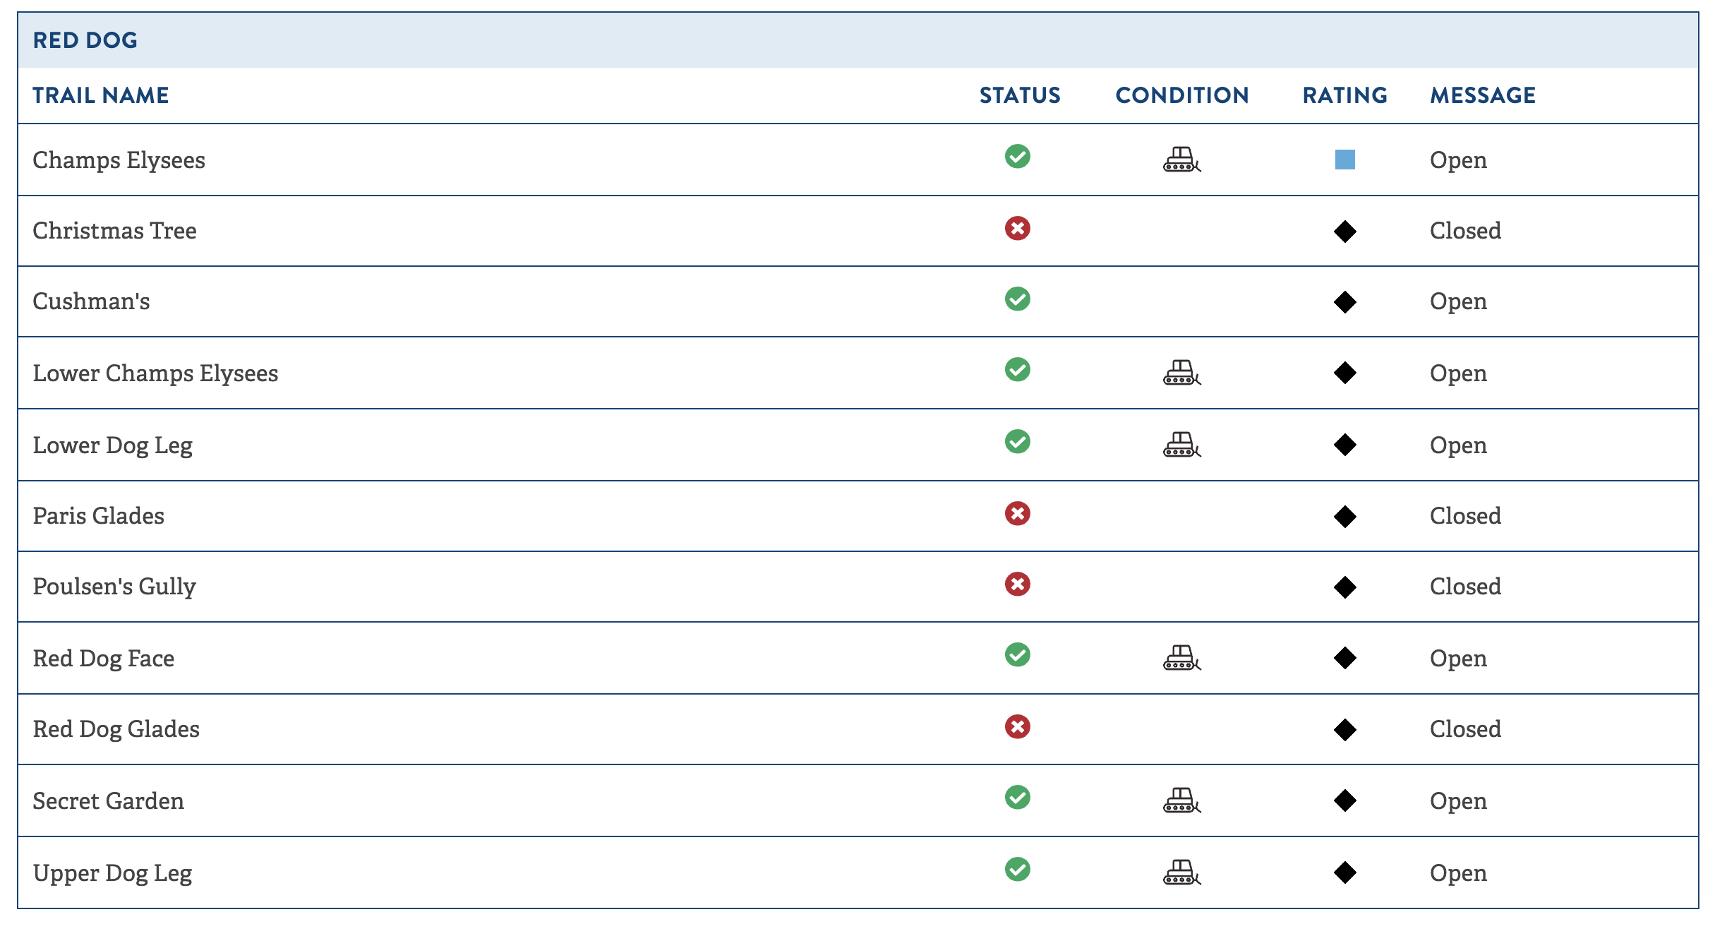Click the green open checkmark for Upper Dog Leg
Viewport: 1715px width, 936px height.
pyautogui.click(x=1017, y=869)
